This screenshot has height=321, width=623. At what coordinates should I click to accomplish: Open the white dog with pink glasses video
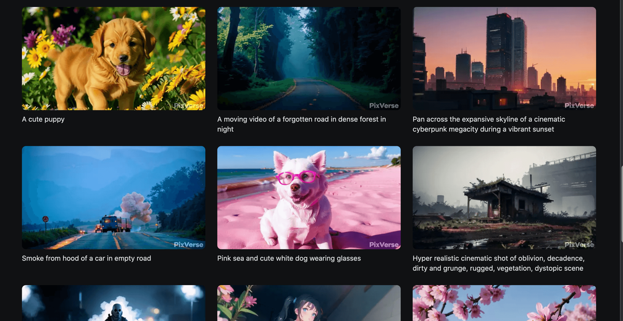pyautogui.click(x=309, y=198)
